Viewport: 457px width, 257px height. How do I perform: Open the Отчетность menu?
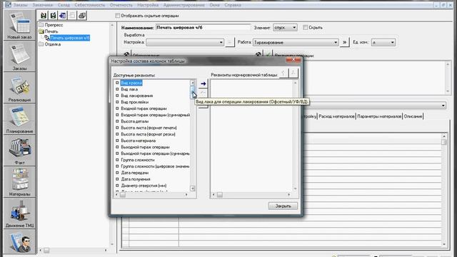point(121,5)
